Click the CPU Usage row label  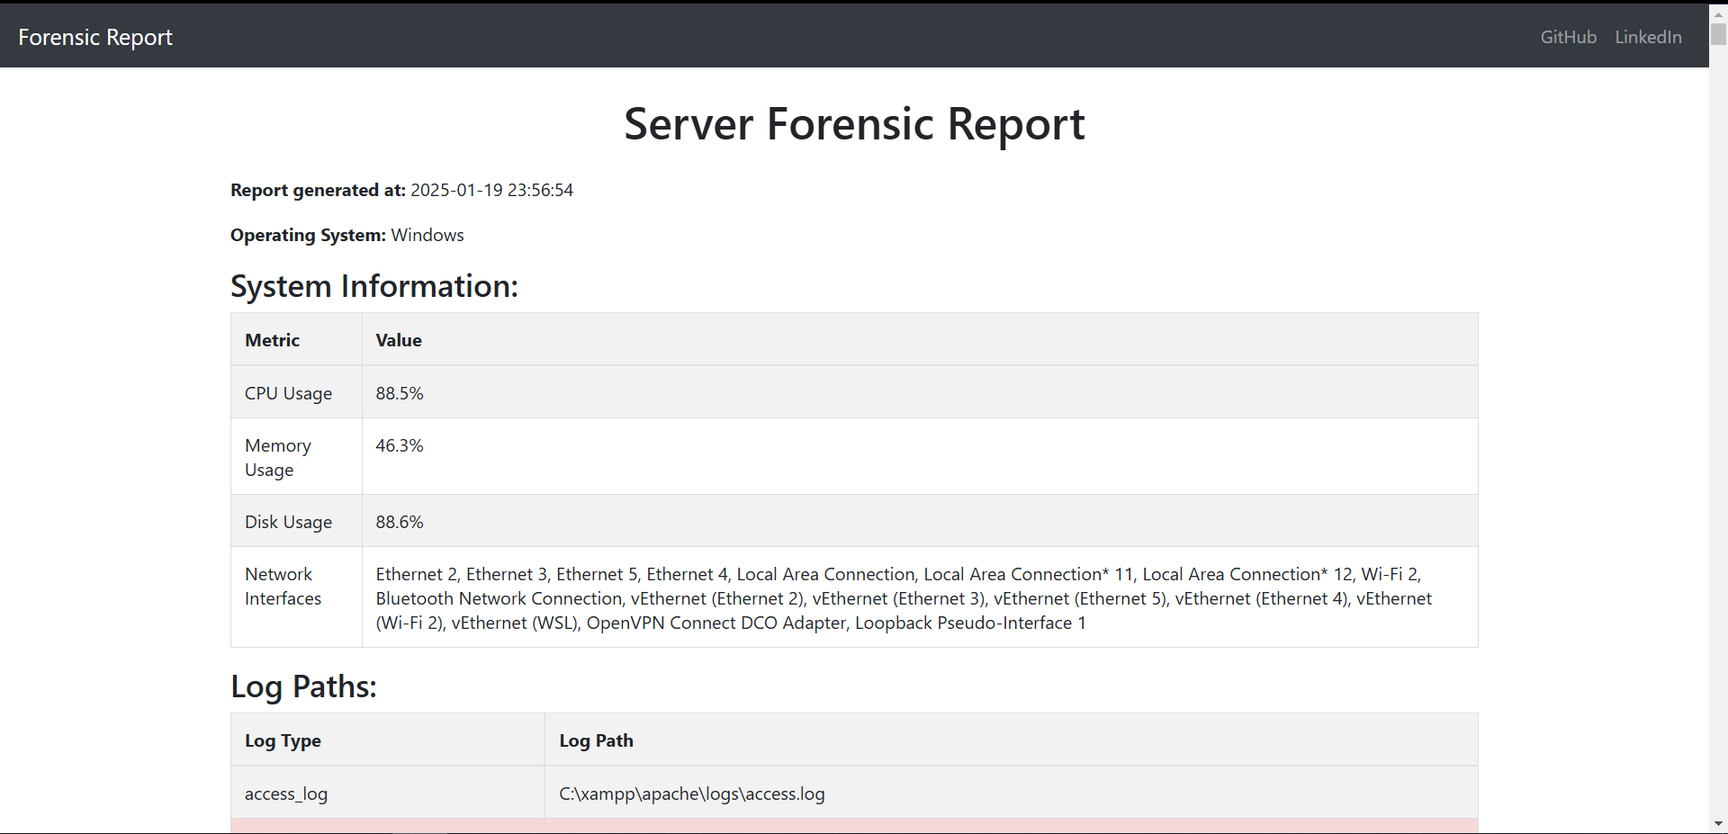(288, 393)
